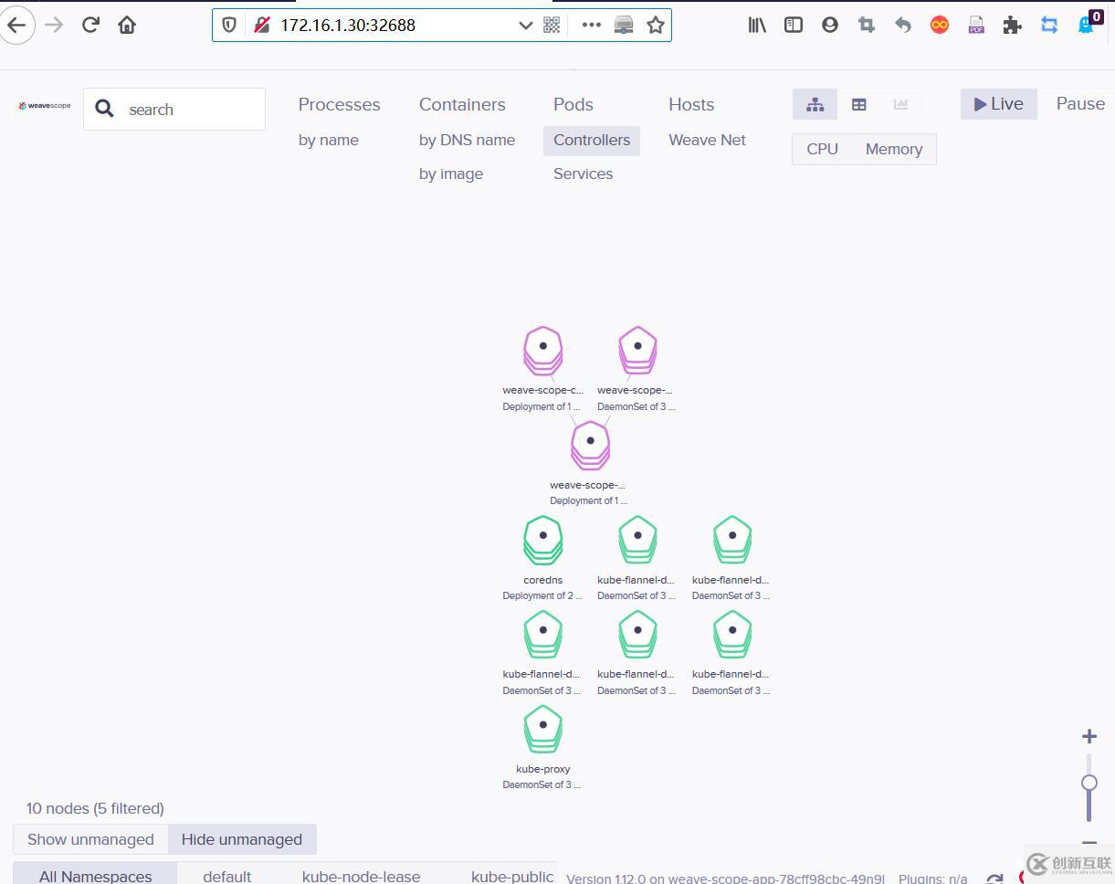Click inside the search field
Screen dimensions: 1115x884
[183, 109]
